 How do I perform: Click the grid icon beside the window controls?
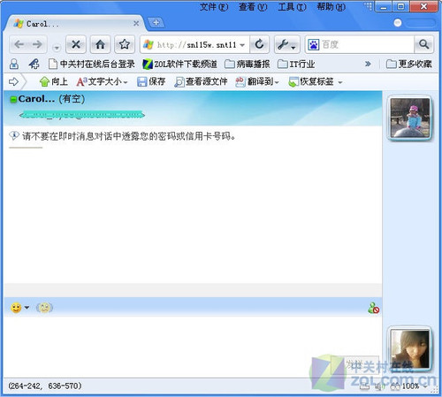point(368,6)
